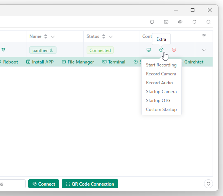Open the Name column filter dropdown
Image resolution: width=223 pixels, height=196 pixels.
point(53,37)
